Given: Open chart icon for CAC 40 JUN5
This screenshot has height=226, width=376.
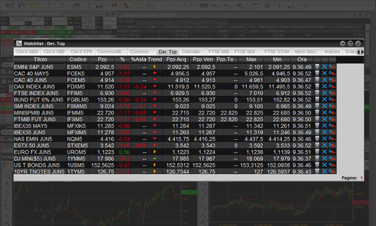Looking at the screenshot, I should click(x=333, y=80).
